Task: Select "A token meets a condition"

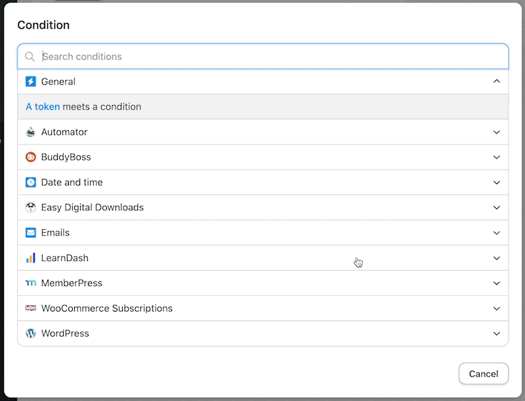Action: (263, 106)
